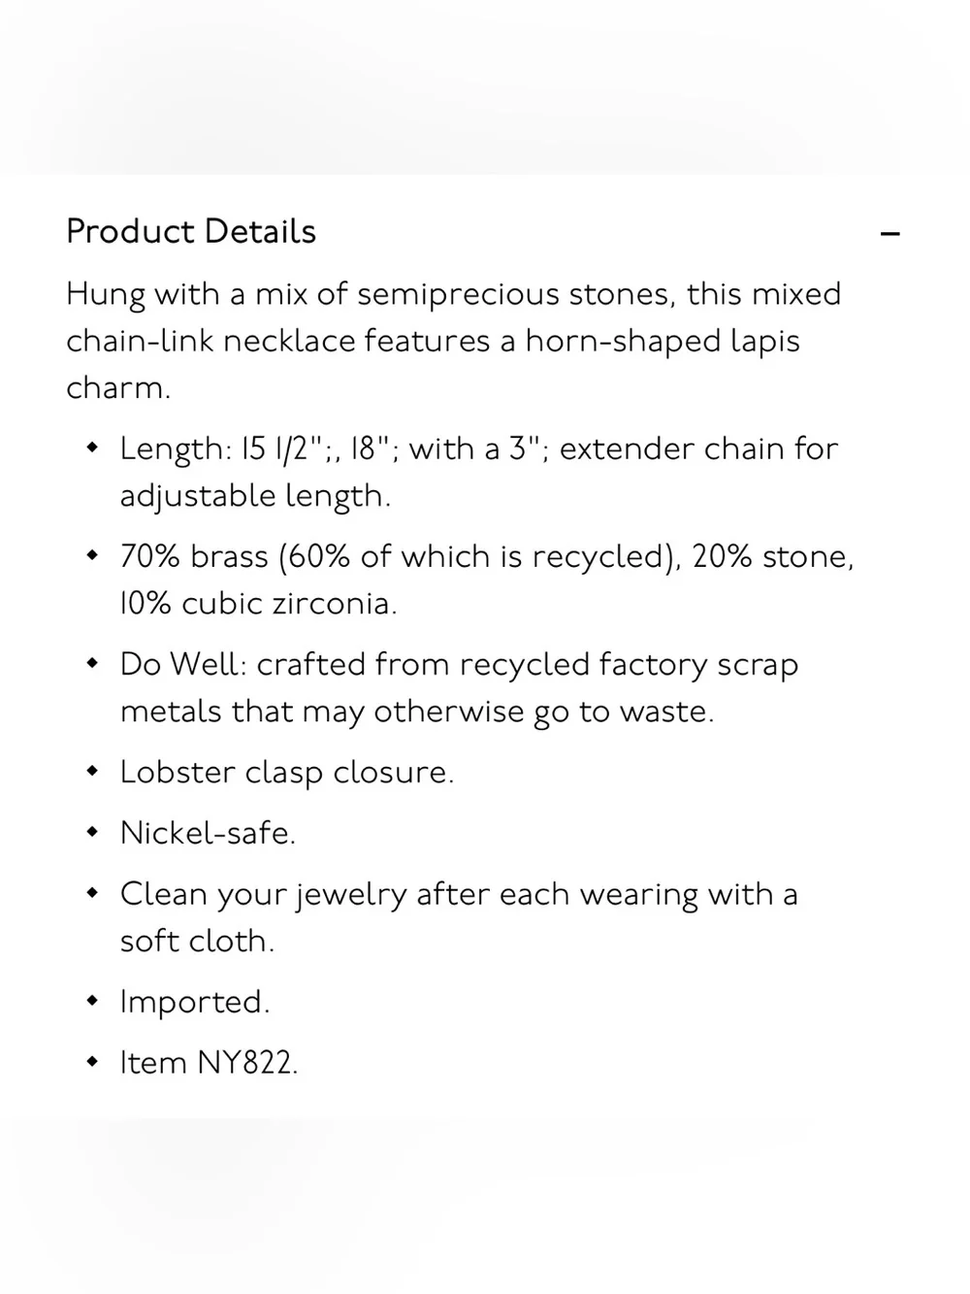This screenshot has width=970, height=1294.
Task: Click the Clean your jewelry care instruction
Action: tap(459, 917)
